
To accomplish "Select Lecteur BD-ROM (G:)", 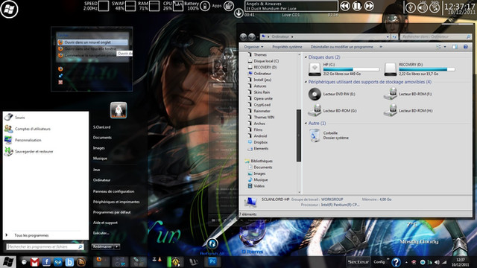I will [x=332, y=111].
